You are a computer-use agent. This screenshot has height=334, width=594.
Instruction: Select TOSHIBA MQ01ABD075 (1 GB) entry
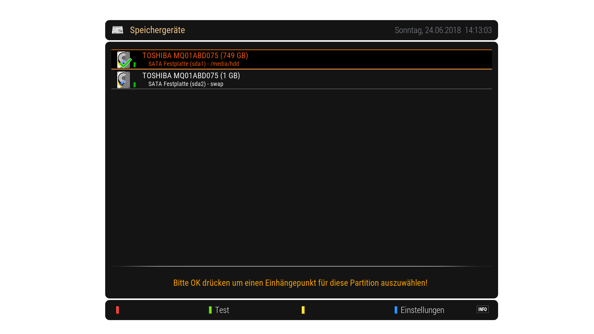click(191, 76)
